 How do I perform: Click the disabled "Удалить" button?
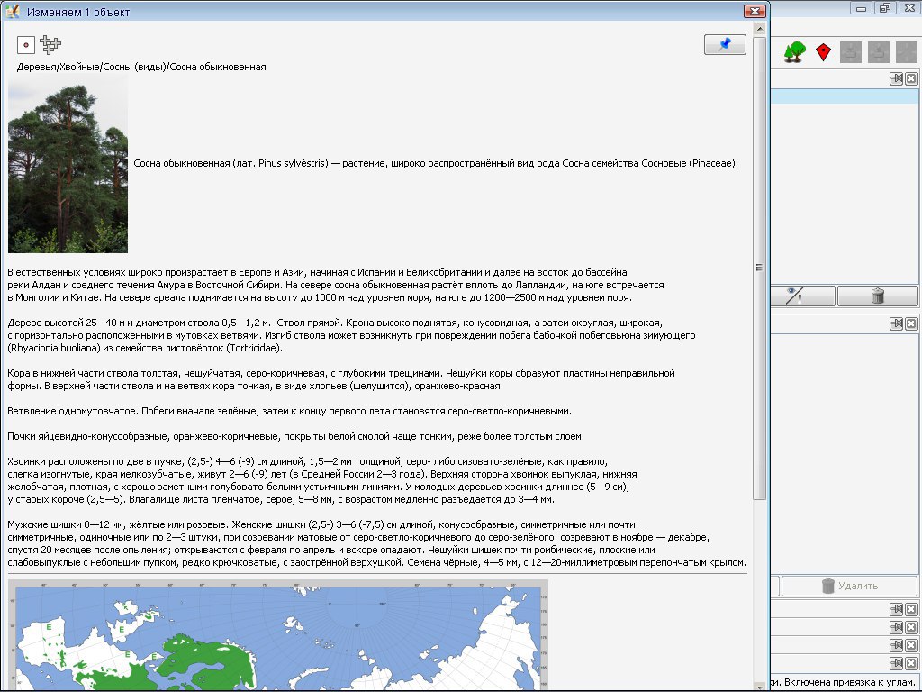click(850, 586)
